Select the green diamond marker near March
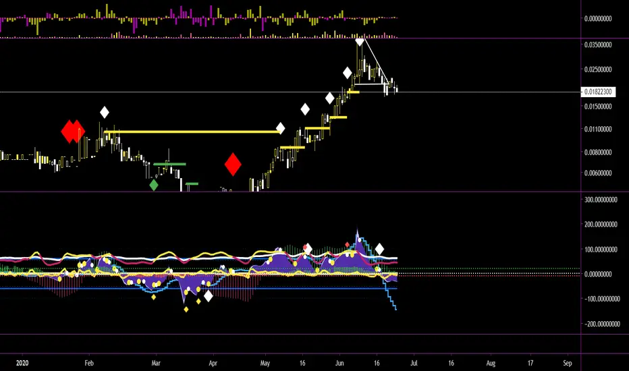The height and width of the screenshot is (371, 629). 154,185
